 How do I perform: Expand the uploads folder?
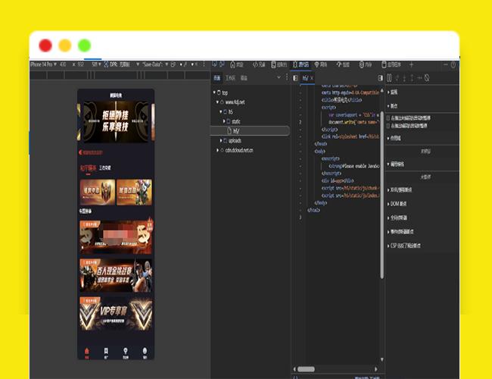[x=221, y=140]
